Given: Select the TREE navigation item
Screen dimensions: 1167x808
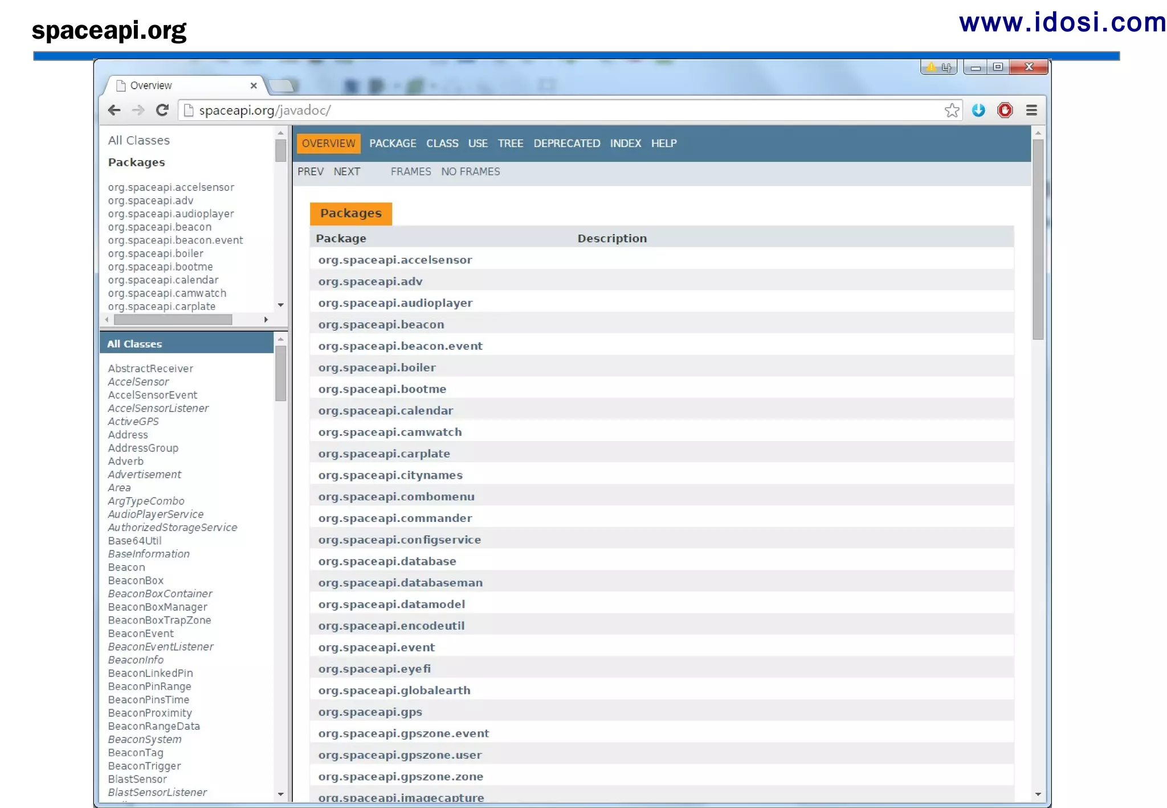Looking at the screenshot, I should pos(510,144).
